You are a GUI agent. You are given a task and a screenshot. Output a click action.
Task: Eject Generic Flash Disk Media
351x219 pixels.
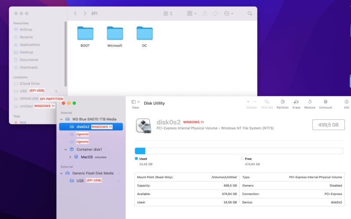coord(119,173)
